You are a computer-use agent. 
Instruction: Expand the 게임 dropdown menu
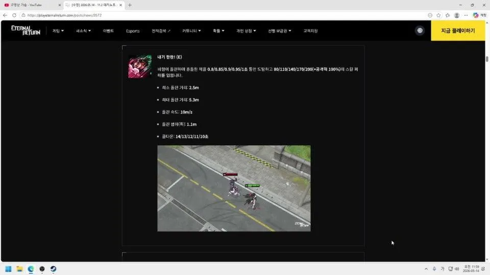pos(58,31)
